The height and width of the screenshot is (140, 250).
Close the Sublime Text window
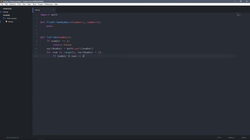pyautogui.click(x=246, y=2)
